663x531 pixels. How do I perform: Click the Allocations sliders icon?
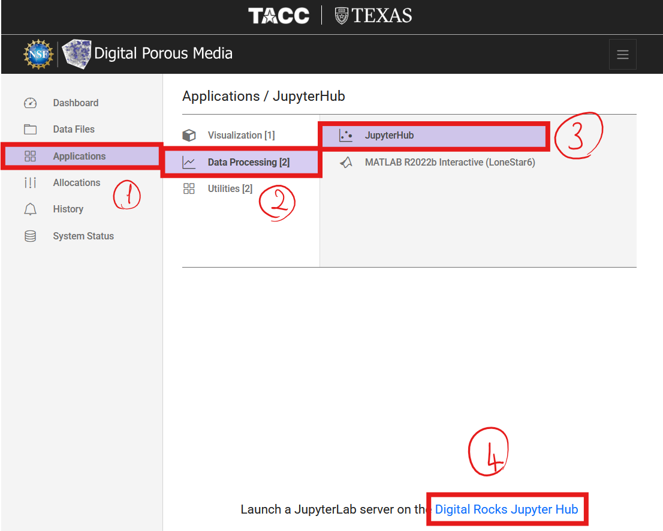click(30, 183)
